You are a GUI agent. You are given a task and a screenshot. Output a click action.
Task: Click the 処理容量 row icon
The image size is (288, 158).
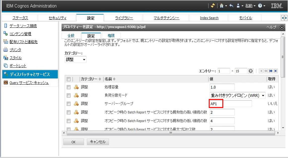76,87
